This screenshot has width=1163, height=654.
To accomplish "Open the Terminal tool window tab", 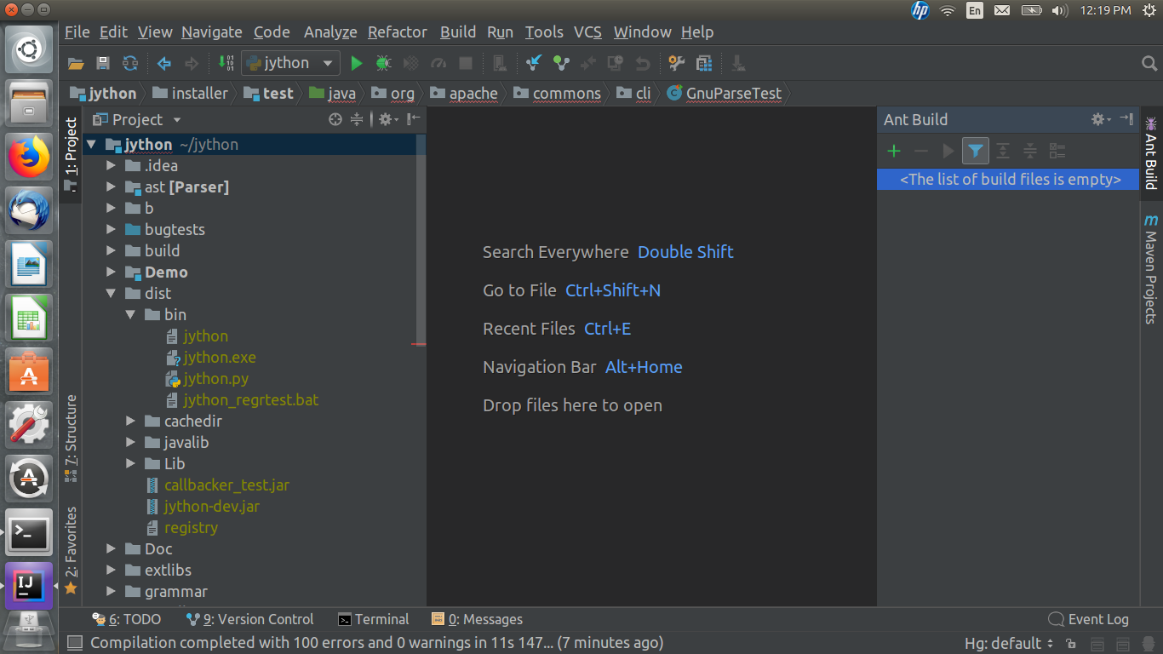I will click(374, 620).
